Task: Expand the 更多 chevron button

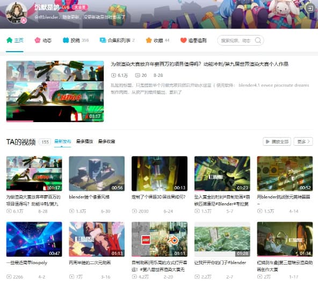Action: (303, 141)
